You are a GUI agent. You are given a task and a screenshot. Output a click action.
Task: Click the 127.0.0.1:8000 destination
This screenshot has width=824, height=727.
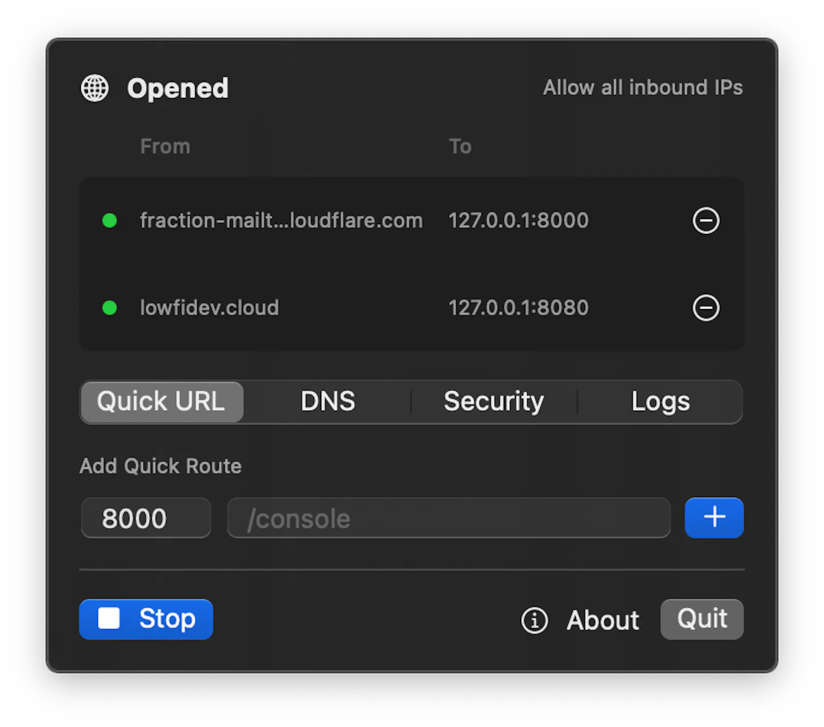pyautogui.click(x=518, y=221)
